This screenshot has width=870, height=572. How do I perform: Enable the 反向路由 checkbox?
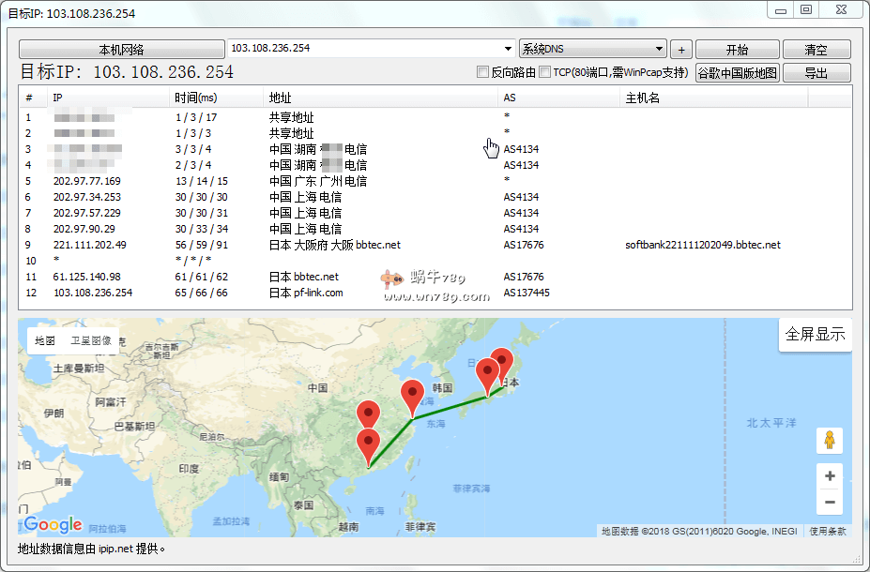pos(483,72)
